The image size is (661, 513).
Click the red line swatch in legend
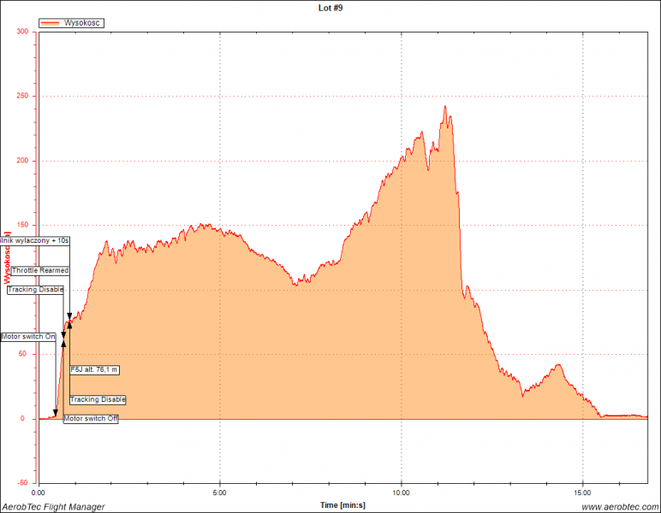(x=51, y=23)
